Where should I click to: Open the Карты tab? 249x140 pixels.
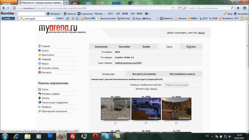169,47
